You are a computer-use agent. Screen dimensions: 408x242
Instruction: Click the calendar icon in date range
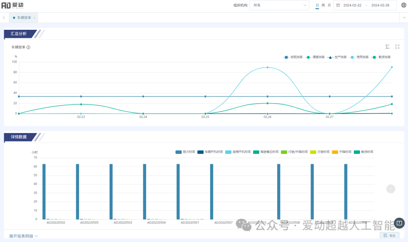[x=338, y=5]
